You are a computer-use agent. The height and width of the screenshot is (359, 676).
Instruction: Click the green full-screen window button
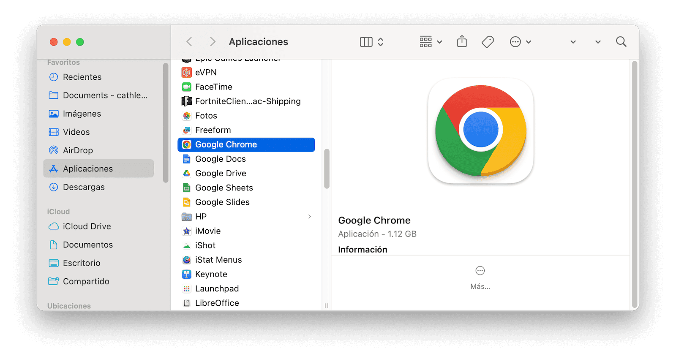click(80, 42)
